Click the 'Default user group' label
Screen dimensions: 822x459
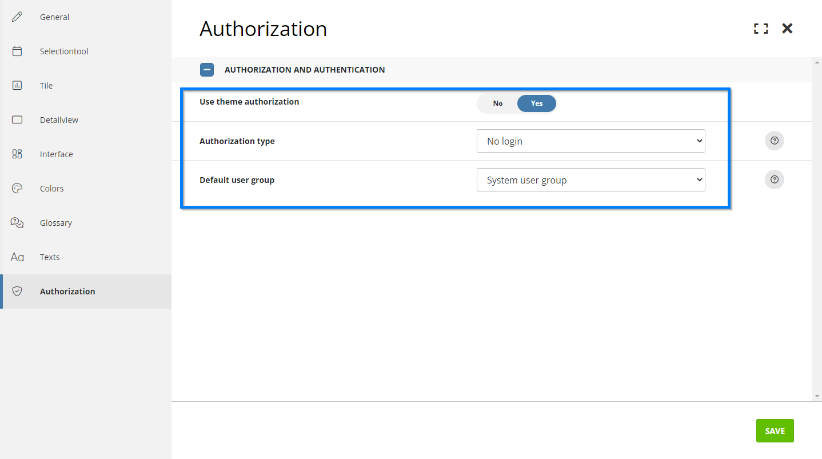pyautogui.click(x=237, y=180)
